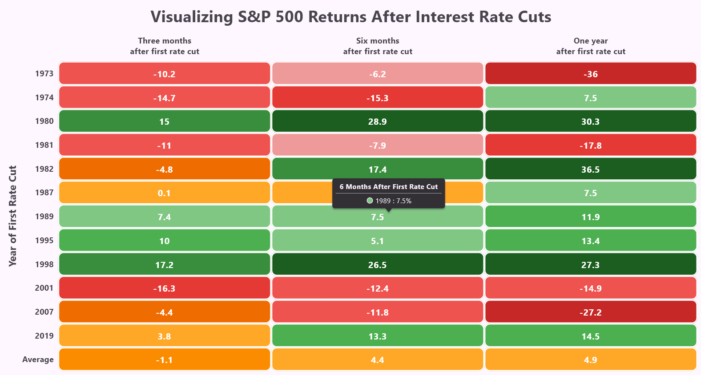Click the Average three-month cell showing -1.1

point(164,359)
